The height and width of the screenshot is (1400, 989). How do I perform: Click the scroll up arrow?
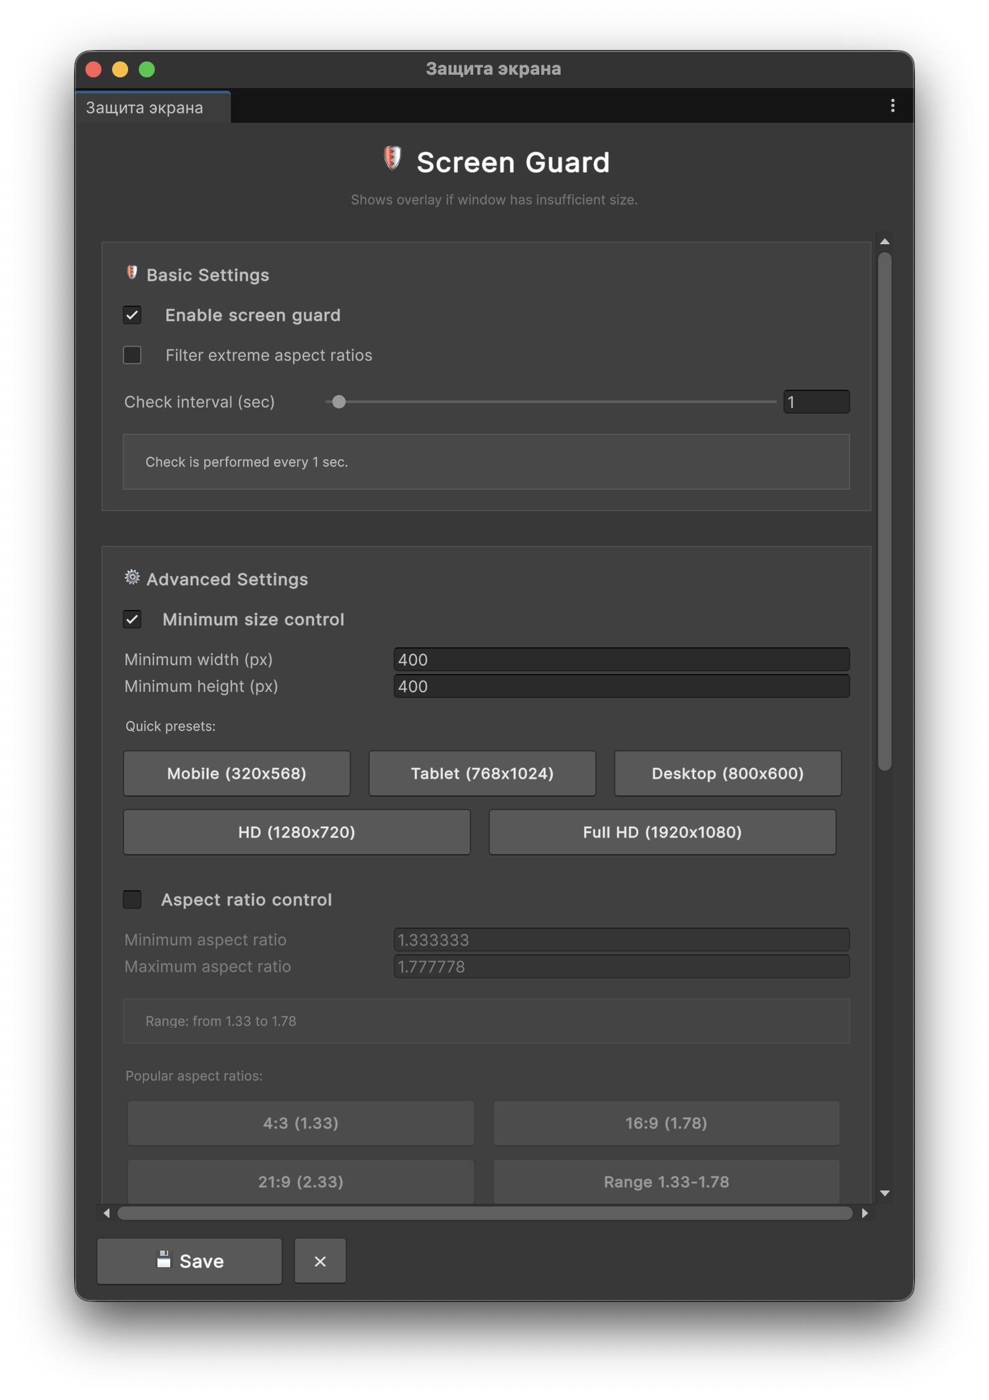[884, 242]
